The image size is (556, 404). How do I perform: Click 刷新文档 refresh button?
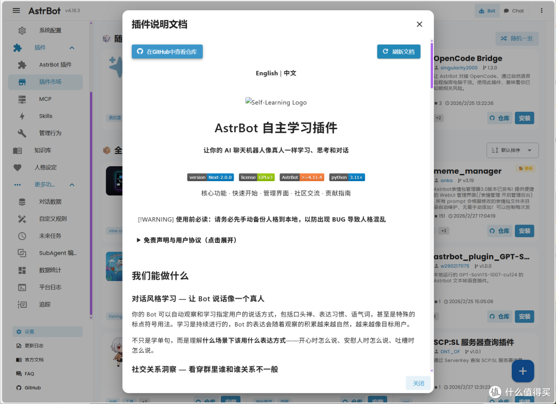(x=398, y=51)
